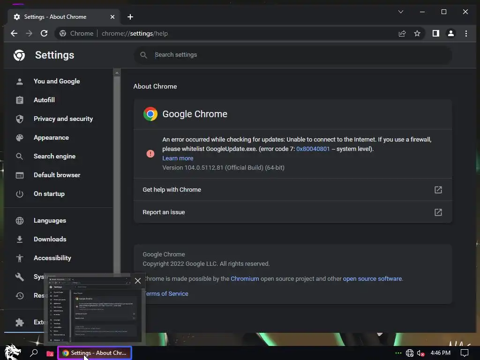The height and width of the screenshot is (360, 480).
Task: Open a new tab with plus button
Action: pyautogui.click(x=130, y=17)
